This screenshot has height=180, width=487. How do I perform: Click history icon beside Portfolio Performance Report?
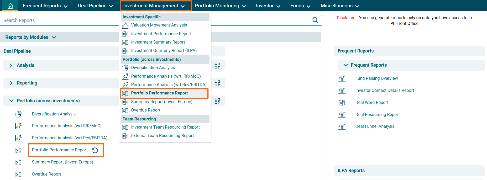95,150
